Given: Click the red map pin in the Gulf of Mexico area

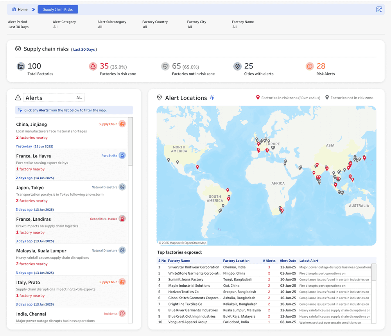Looking at the screenshot, I should point(197,167).
